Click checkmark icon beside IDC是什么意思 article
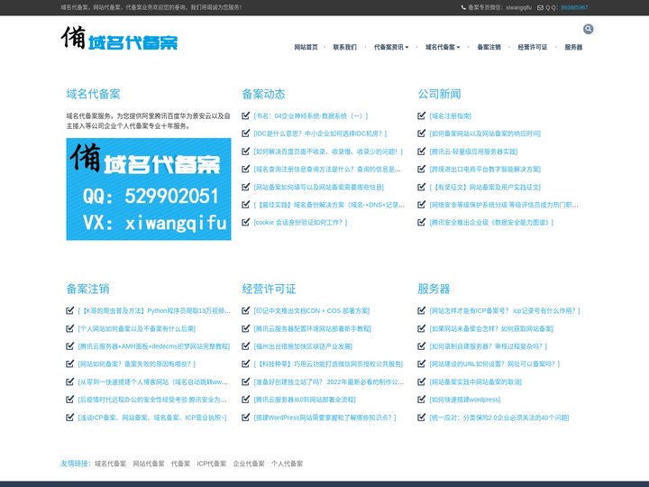The width and height of the screenshot is (649, 487). click(245, 133)
